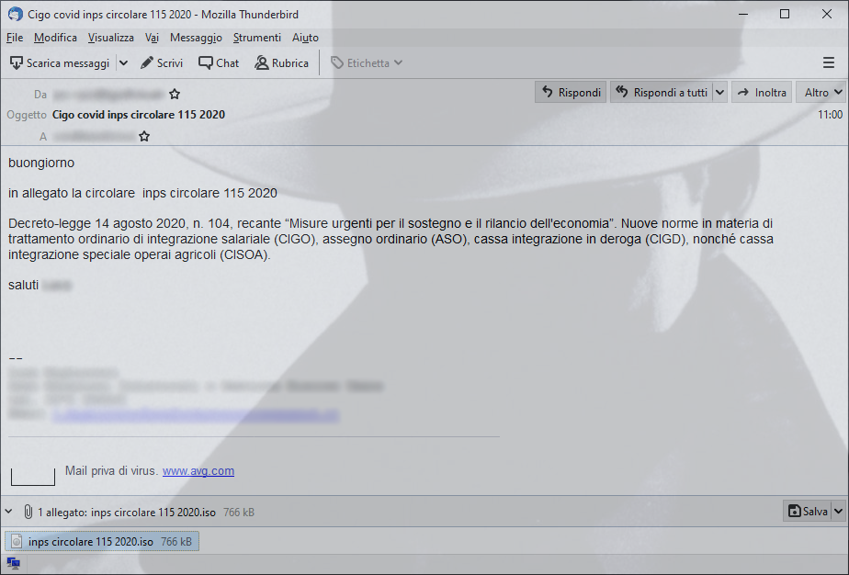The image size is (849, 575).
Task: Open the Rubrica address book
Action: click(281, 63)
